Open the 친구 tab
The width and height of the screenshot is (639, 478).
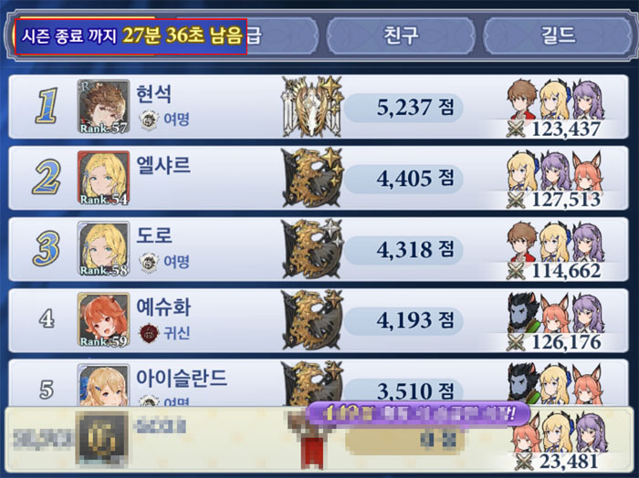click(x=401, y=36)
